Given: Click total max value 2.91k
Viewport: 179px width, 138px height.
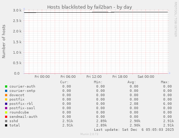Looking at the screenshot, I should click(x=169, y=125).
